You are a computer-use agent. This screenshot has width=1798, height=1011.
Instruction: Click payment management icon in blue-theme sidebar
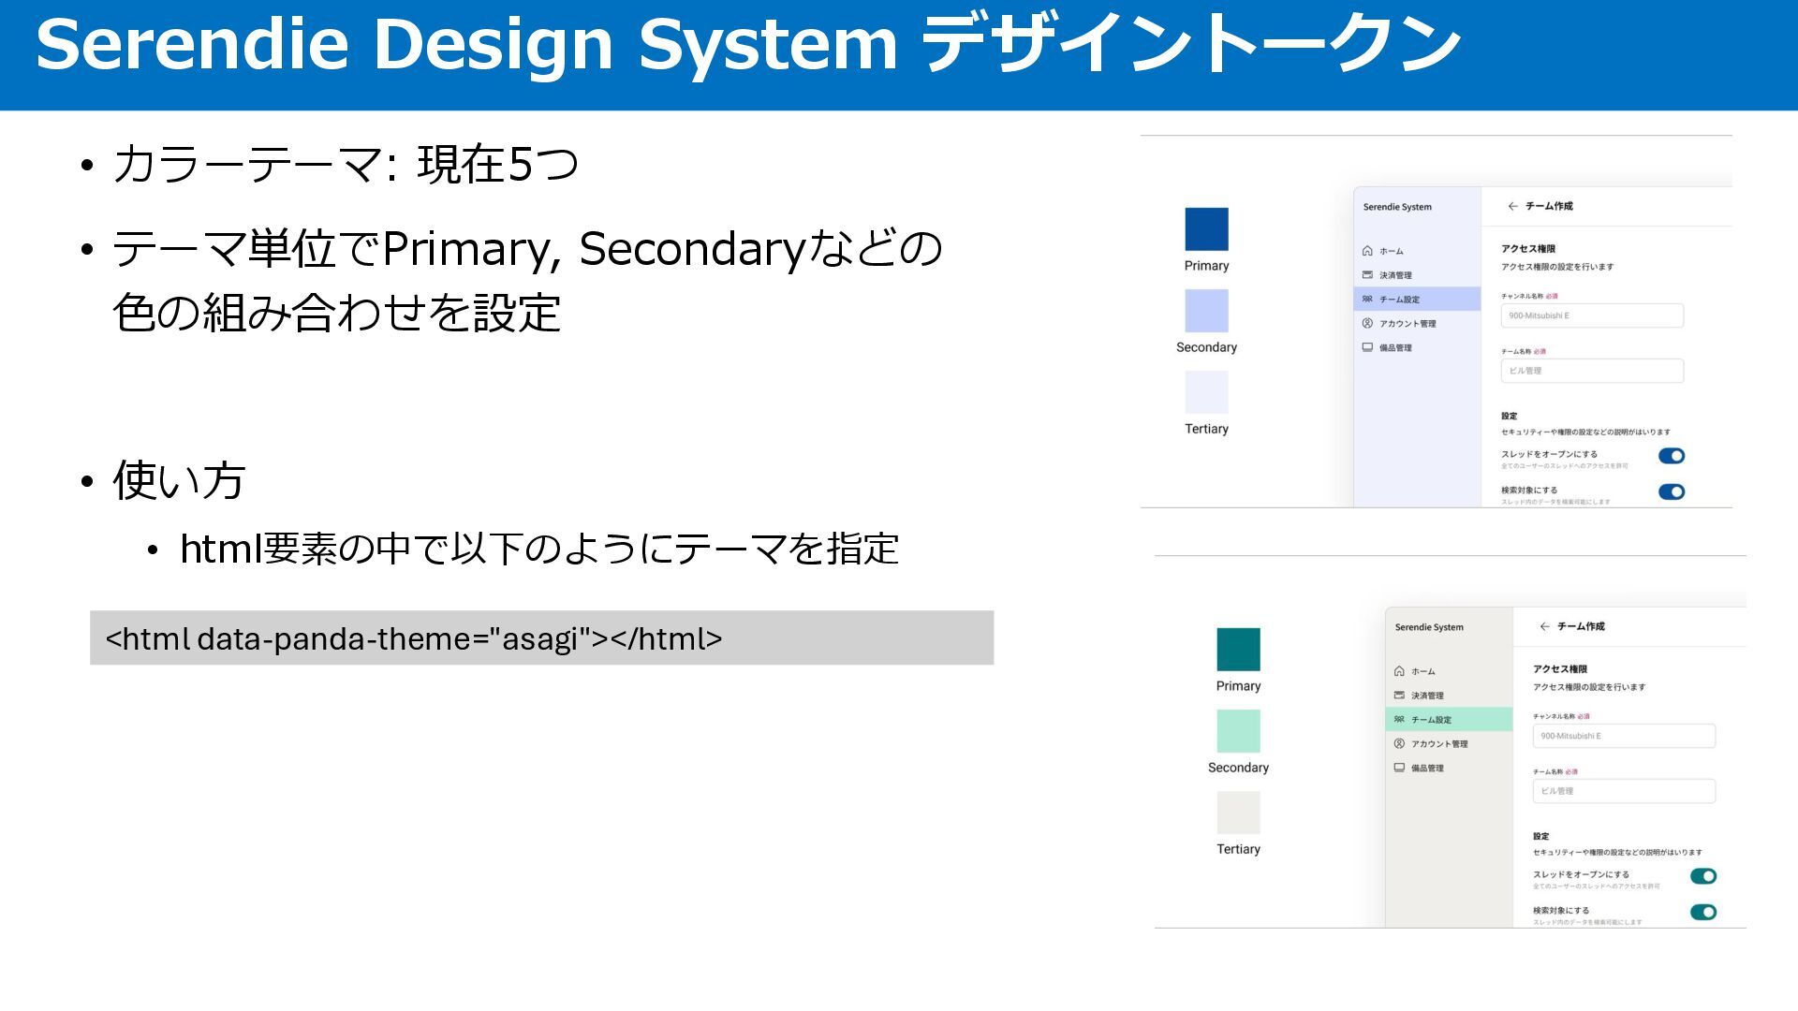pyautogui.click(x=1367, y=275)
